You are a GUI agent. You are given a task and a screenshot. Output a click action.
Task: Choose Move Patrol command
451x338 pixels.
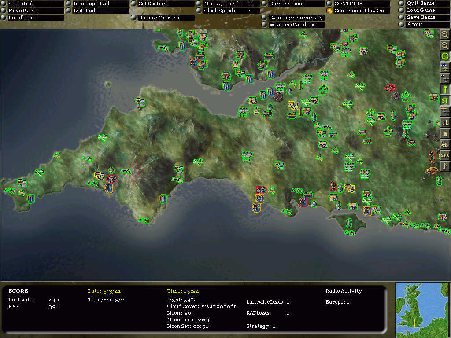click(33, 11)
